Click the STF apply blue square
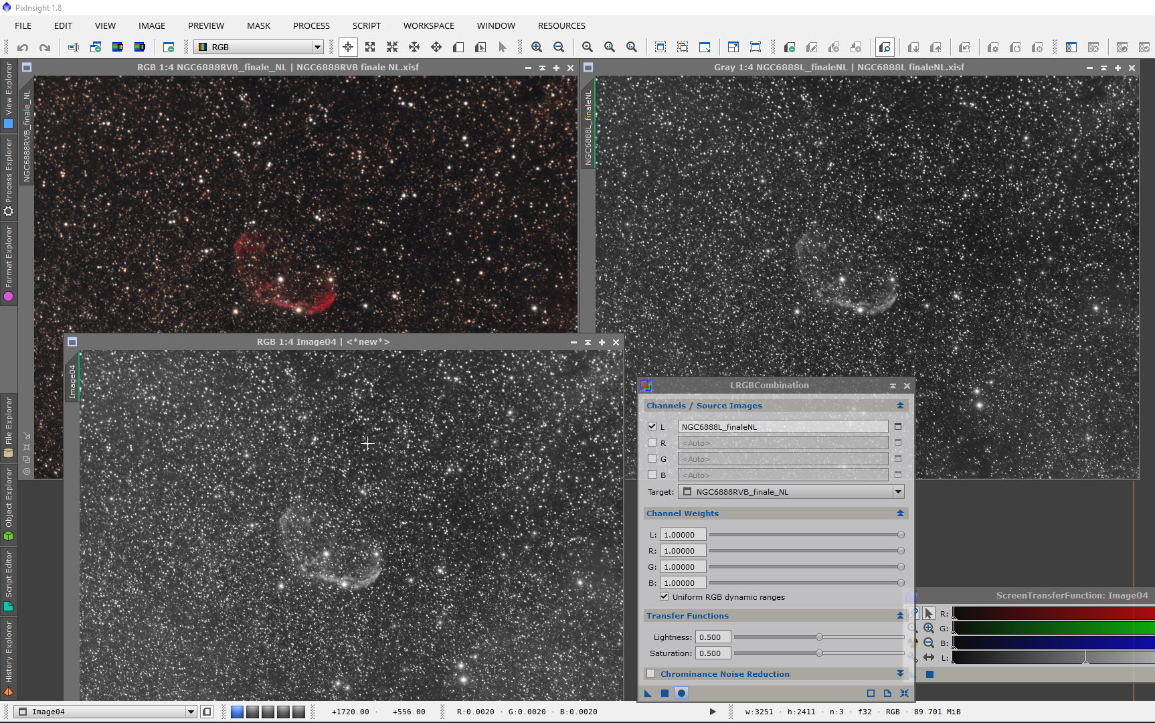This screenshot has width=1155, height=723. click(929, 674)
